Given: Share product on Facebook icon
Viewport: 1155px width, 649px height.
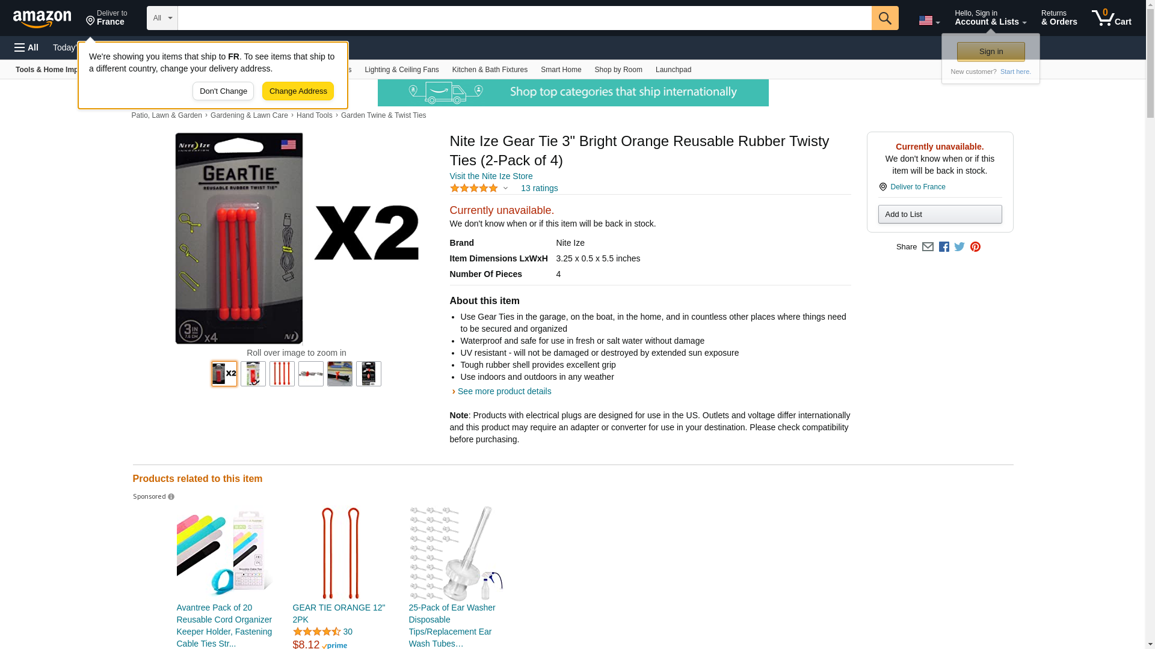Looking at the screenshot, I should [x=944, y=247].
